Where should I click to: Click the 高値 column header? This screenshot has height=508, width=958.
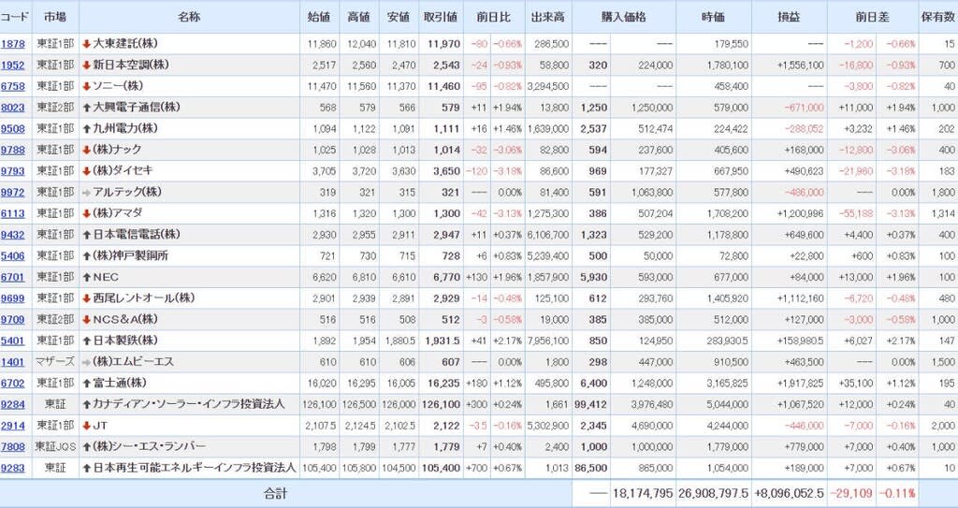358,17
